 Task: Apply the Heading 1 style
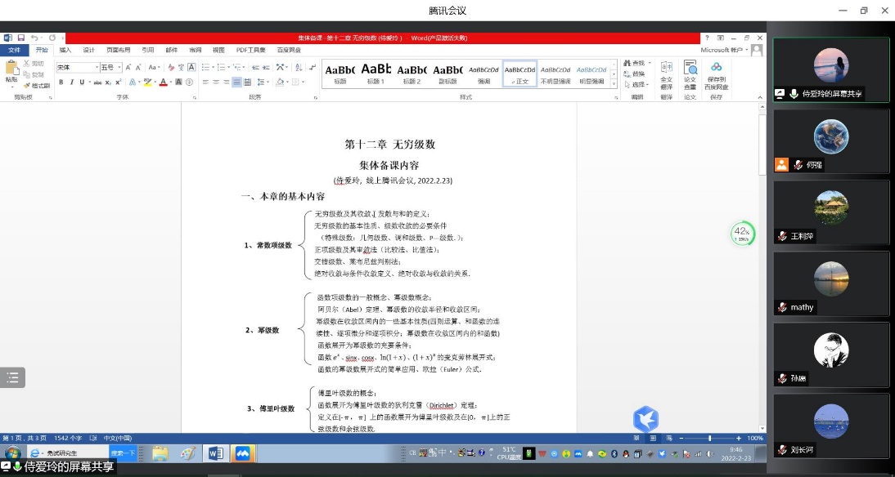376,74
